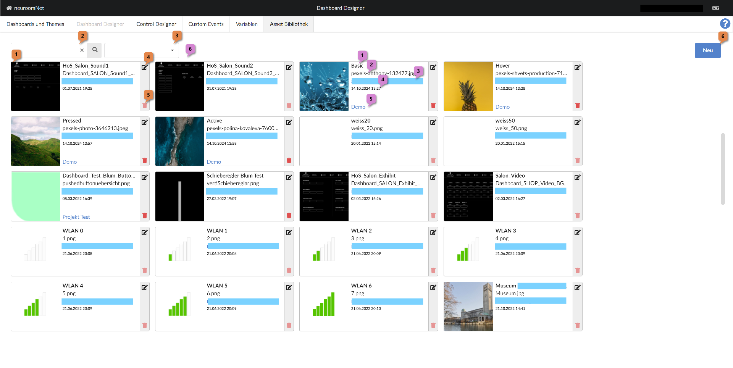Open Demo link on Hover asset
733x368 pixels.
pos(502,107)
